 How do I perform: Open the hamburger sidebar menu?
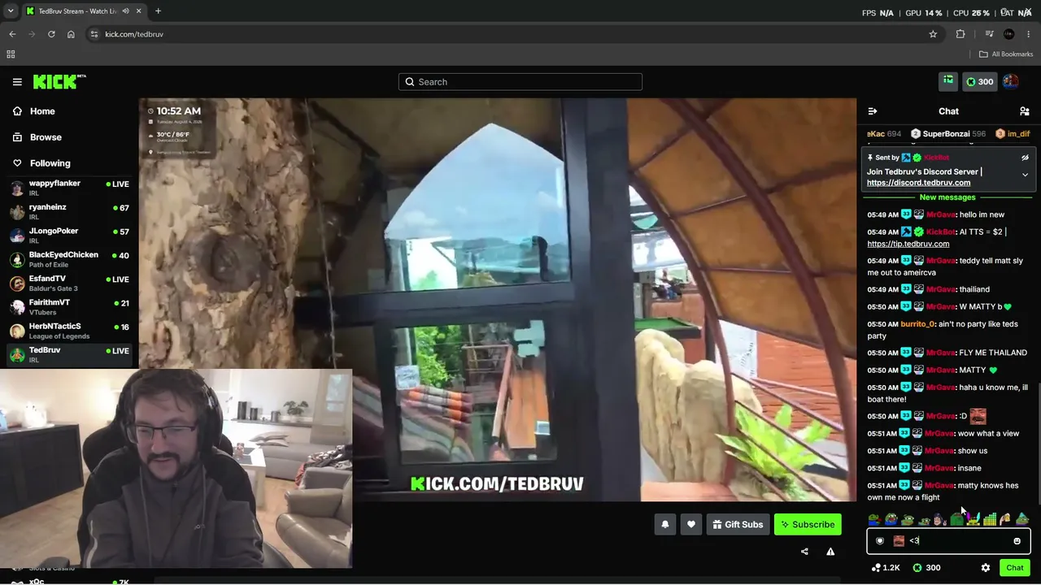[x=17, y=82]
